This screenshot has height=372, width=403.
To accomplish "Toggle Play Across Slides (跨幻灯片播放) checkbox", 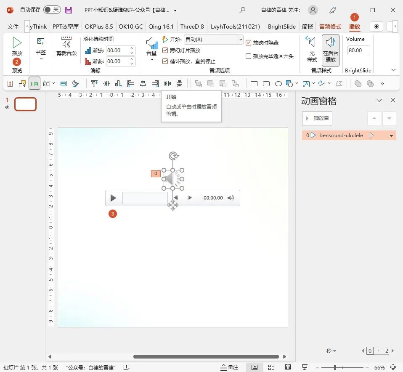I will tap(165, 50).
